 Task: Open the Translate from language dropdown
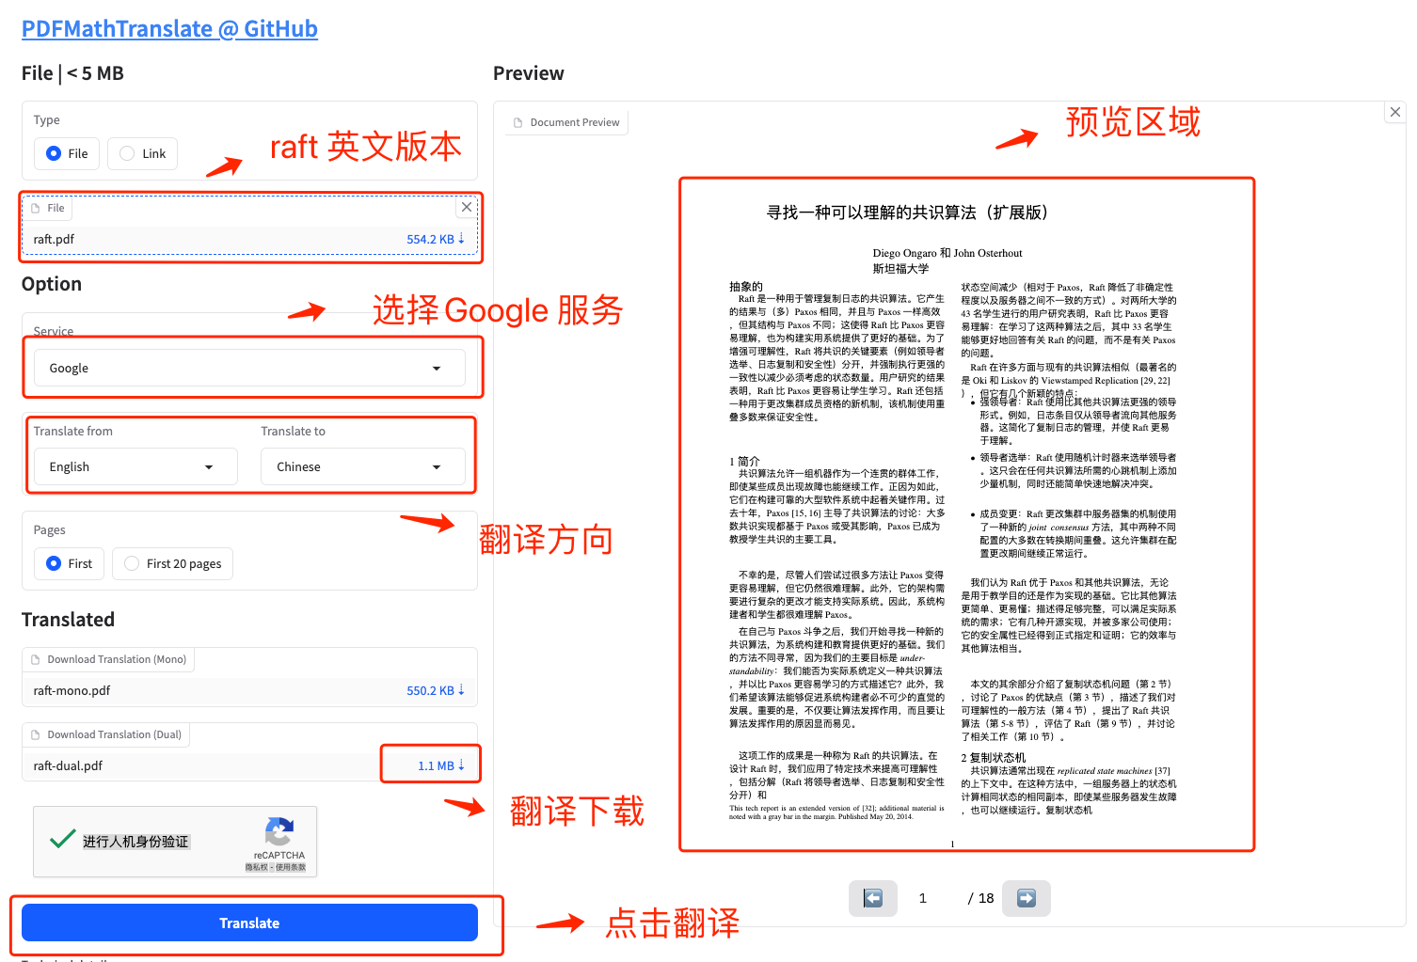[x=134, y=466]
